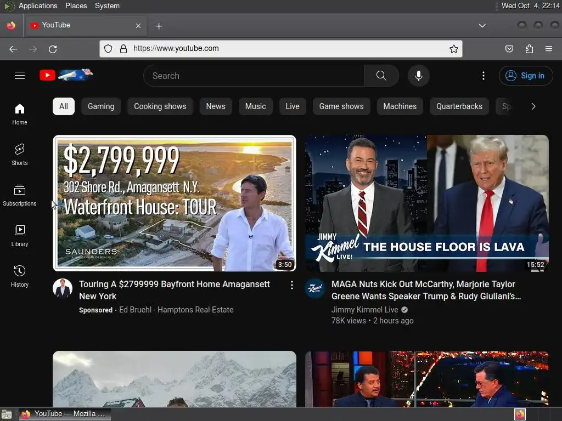The image size is (562, 421).
Task: Click the browser forward arrow
Action: coord(33,49)
